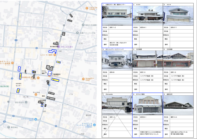The image size is (197, 139).
Task: Open photo of 元黒石ガス building
Action: [x=117, y=16]
